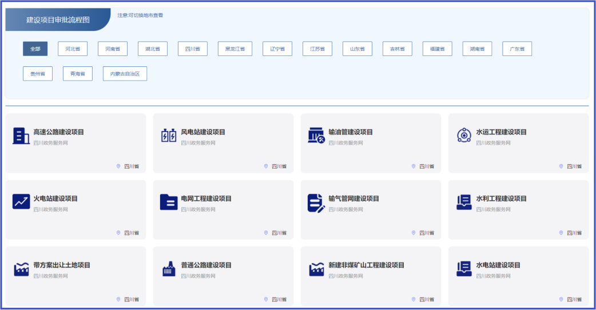
Task: Choose the 辽宁省 filter
Action: pos(277,49)
